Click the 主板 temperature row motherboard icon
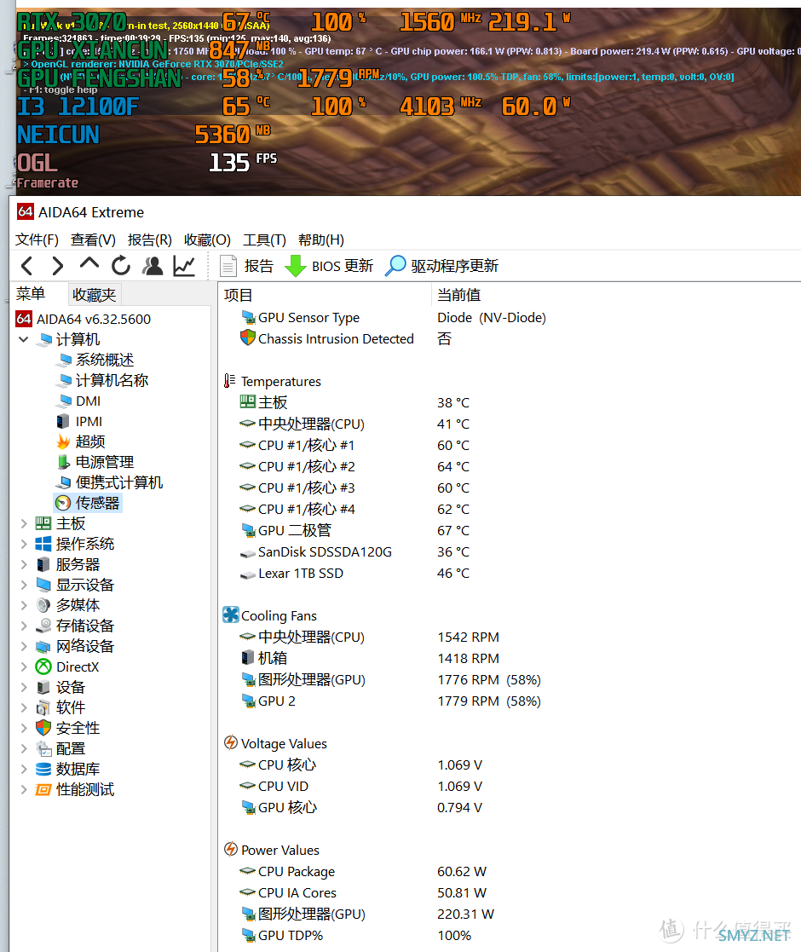The image size is (801, 952). (248, 401)
